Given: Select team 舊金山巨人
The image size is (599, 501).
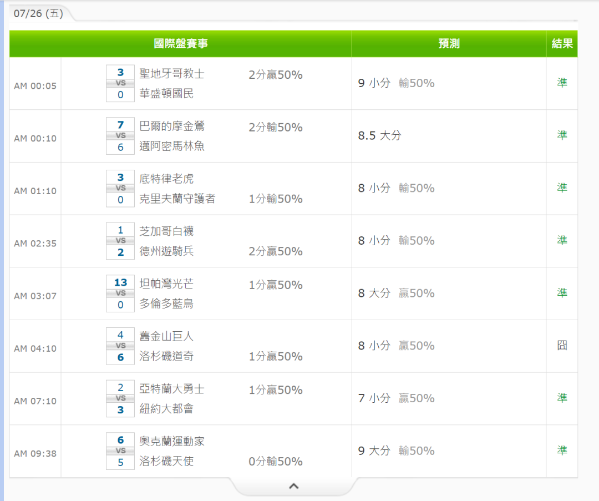Looking at the screenshot, I should tap(166, 336).
